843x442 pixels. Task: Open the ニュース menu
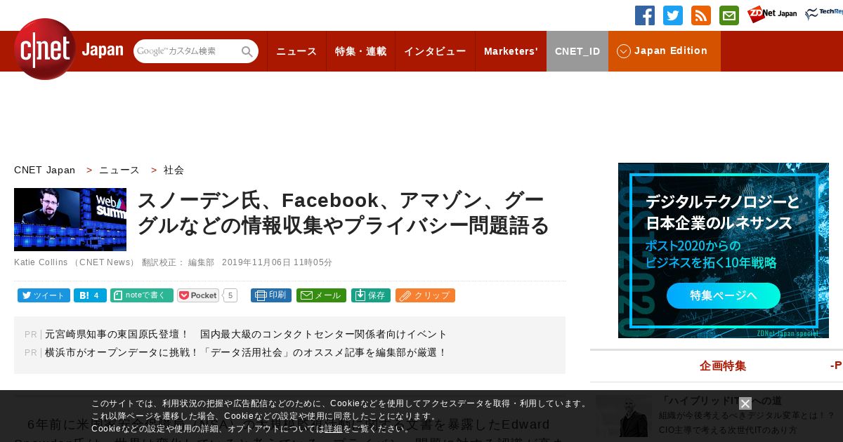click(x=296, y=51)
